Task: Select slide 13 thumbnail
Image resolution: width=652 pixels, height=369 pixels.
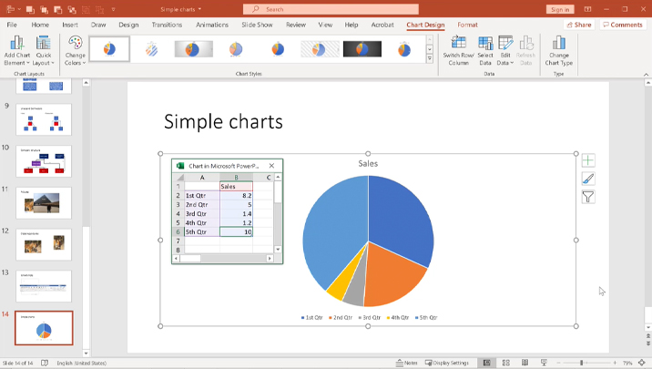Action: 44,286
